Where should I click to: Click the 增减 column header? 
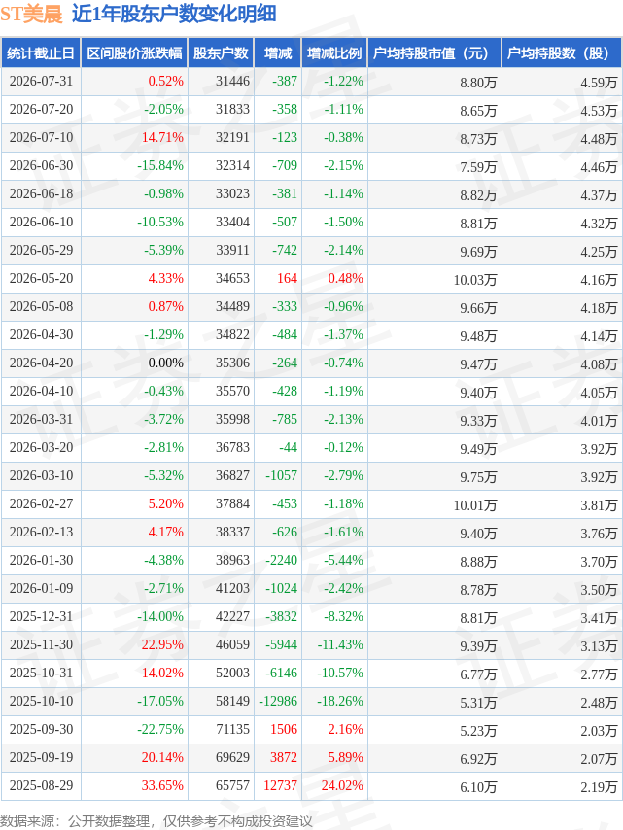coord(278,53)
